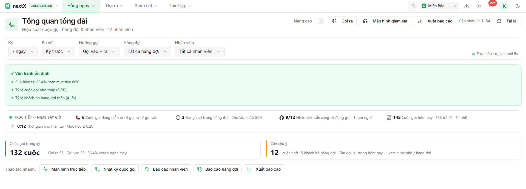Click the stopwatch icon for current wait time
526x189 pixels.
tap(12, 126)
